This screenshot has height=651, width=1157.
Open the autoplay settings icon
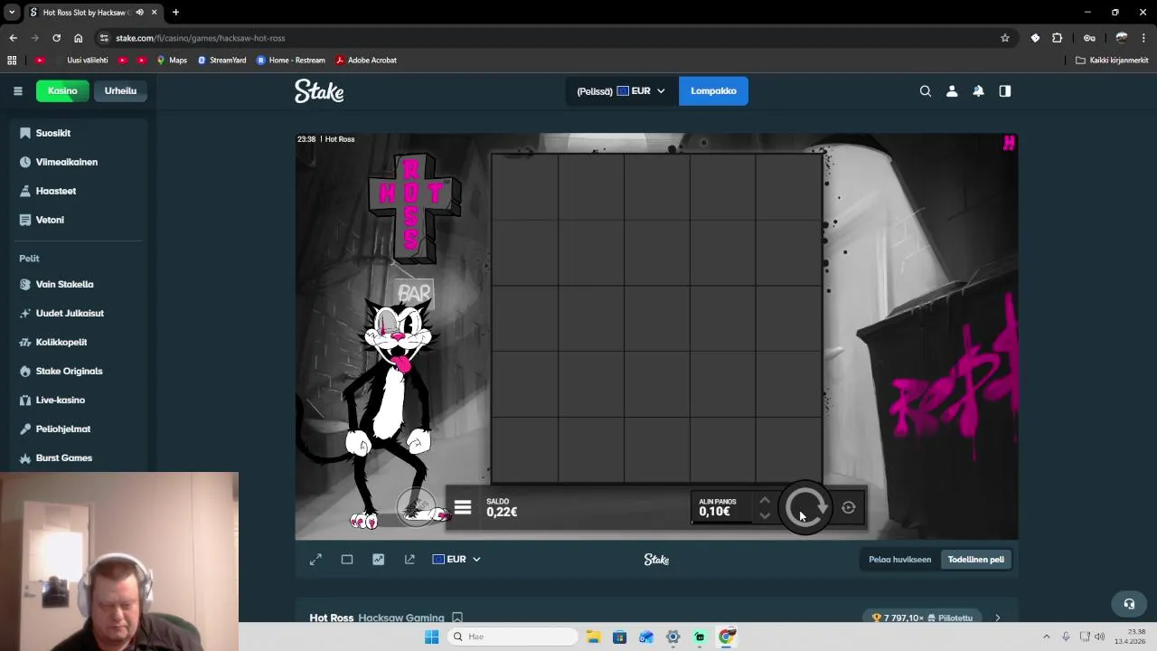[849, 508]
